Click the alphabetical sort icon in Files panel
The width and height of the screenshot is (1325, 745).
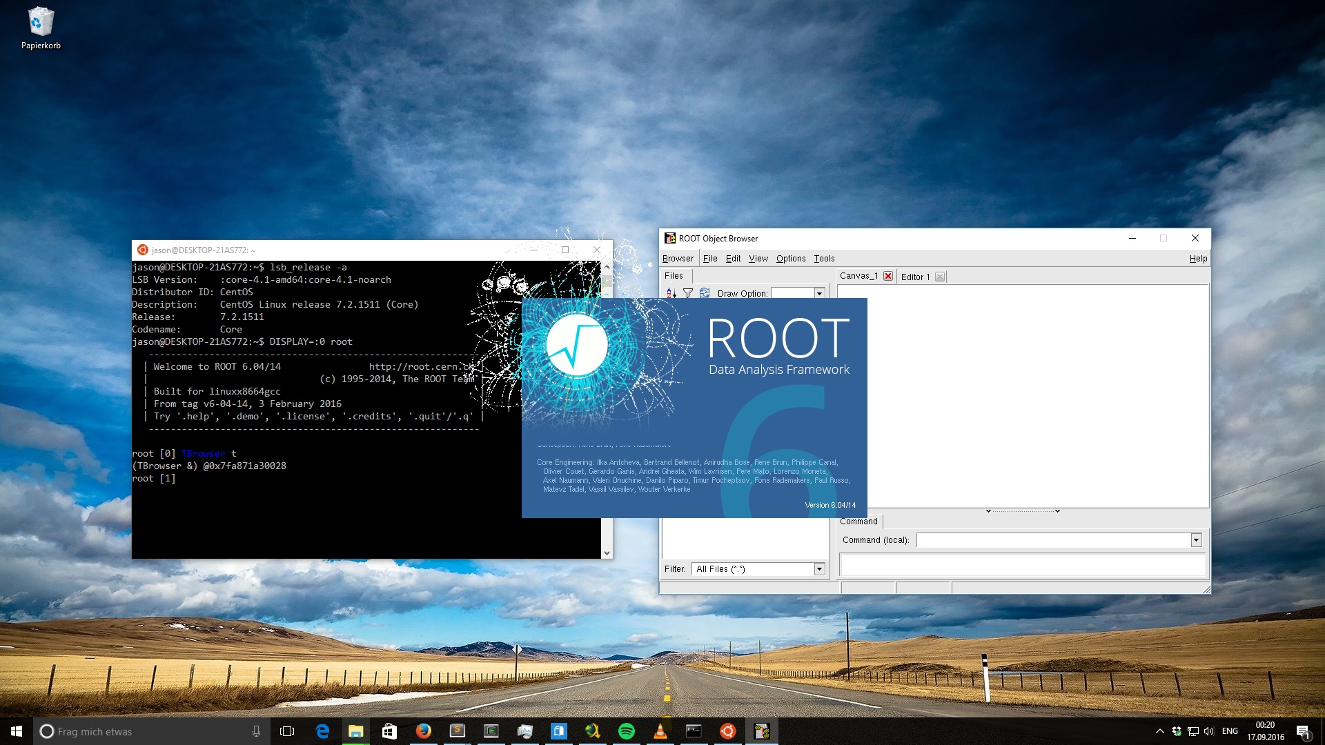click(669, 292)
